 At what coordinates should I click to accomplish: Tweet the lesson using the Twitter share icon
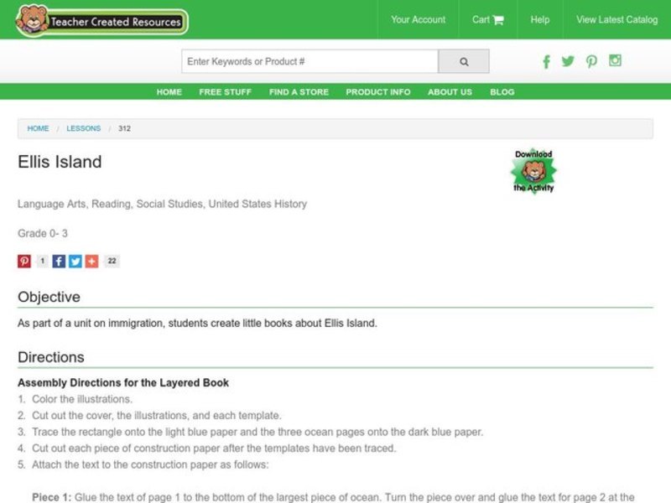pyautogui.click(x=75, y=261)
